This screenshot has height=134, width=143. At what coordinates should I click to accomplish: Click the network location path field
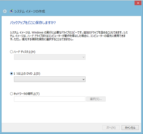pos(50,99)
